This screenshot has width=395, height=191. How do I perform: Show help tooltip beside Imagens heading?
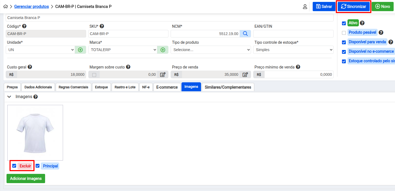[36, 97]
